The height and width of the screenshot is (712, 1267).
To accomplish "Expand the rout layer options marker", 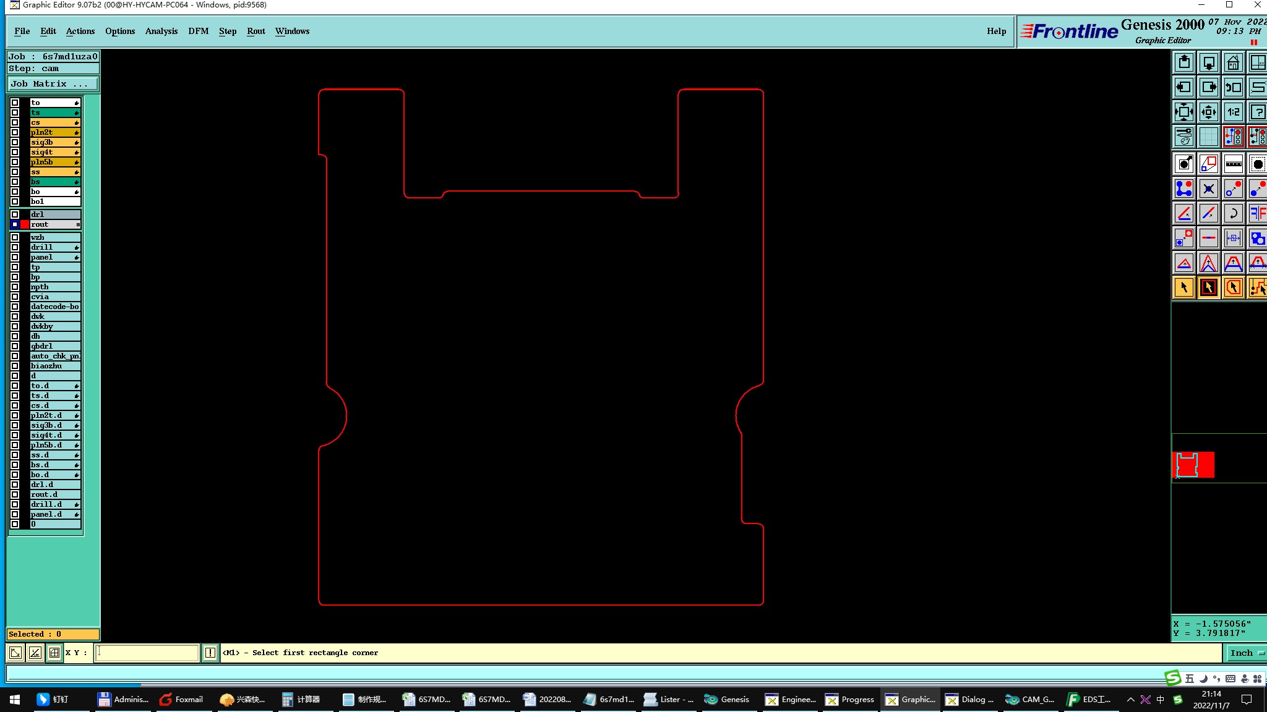I will pyautogui.click(x=78, y=224).
